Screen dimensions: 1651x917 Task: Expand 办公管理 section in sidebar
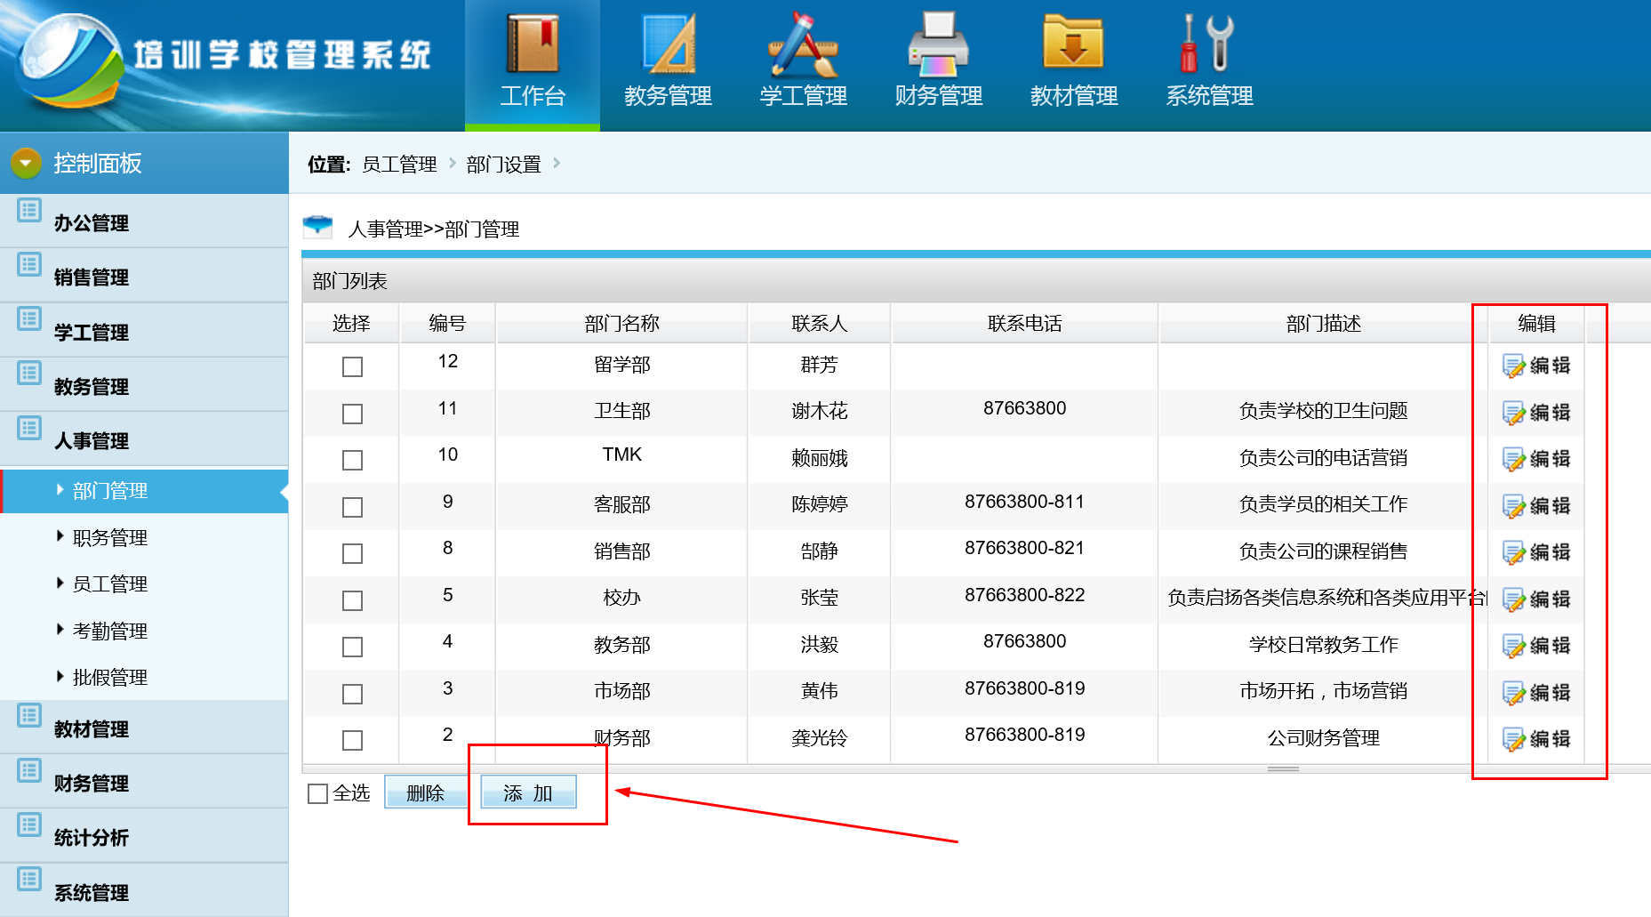(91, 222)
